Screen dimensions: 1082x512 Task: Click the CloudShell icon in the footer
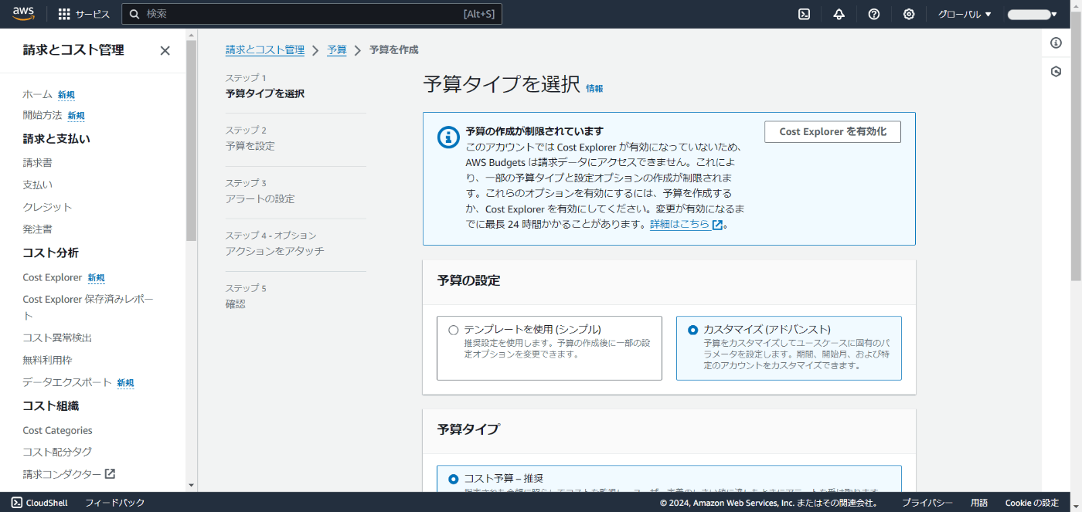17,503
